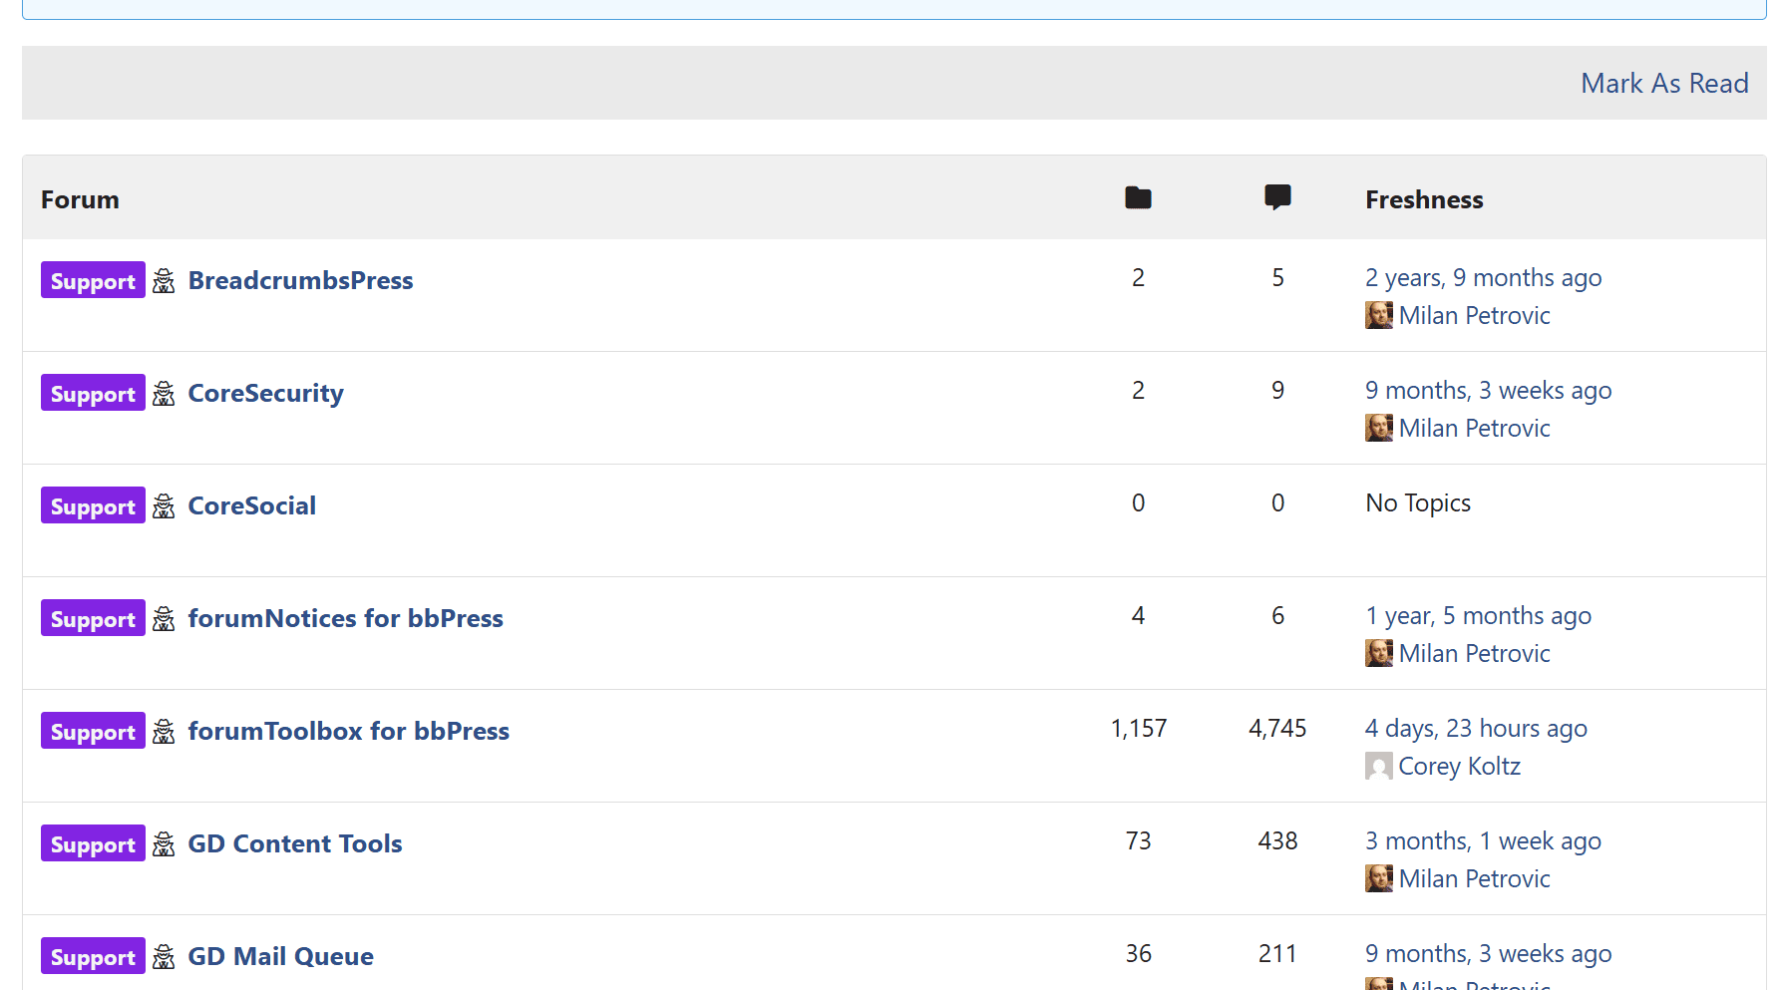This screenshot has width=1783, height=990.
Task: Click topic count 1,157 for forumToolbox
Action: click(x=1138, y=728)
